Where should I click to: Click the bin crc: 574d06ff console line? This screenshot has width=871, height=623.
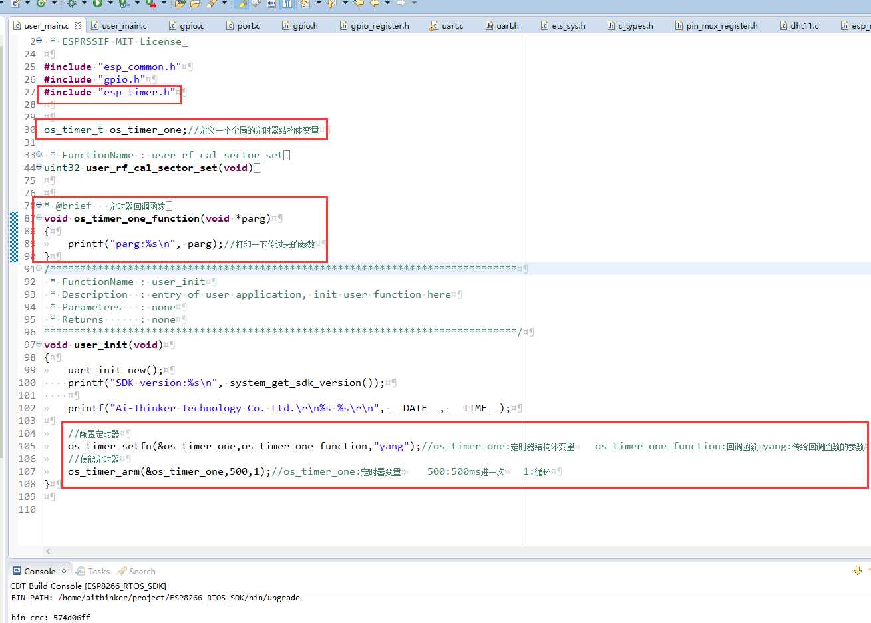51,617
